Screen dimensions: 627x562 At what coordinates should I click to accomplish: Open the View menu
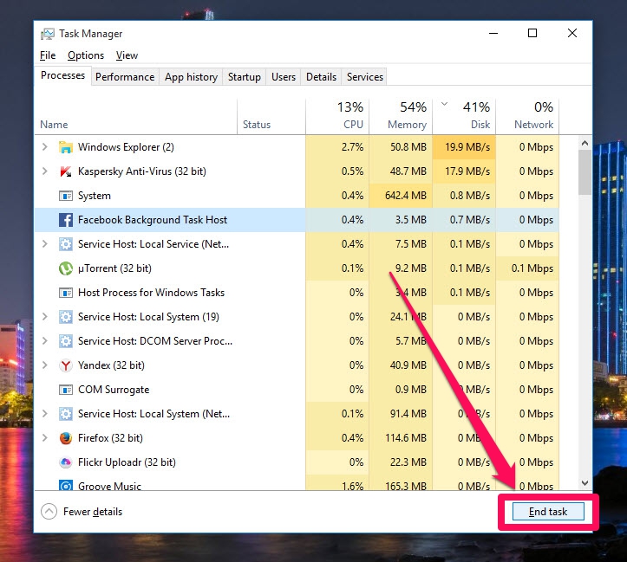pyautogui.click(x=127, y=55)
